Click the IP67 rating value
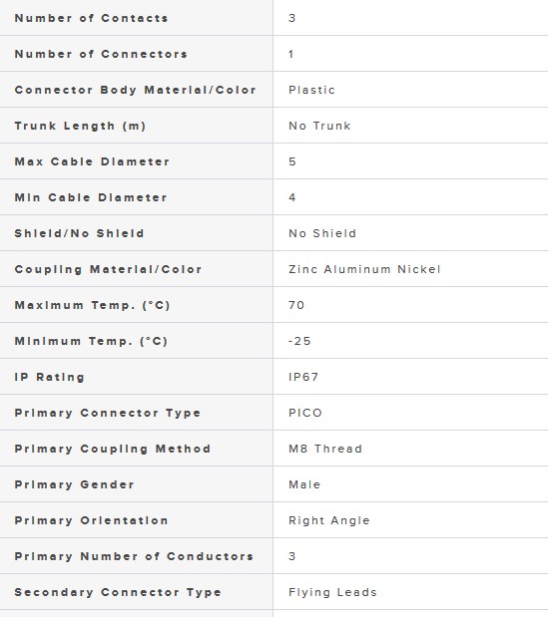Viewport: 548px width, 617px height. [303, 377]
